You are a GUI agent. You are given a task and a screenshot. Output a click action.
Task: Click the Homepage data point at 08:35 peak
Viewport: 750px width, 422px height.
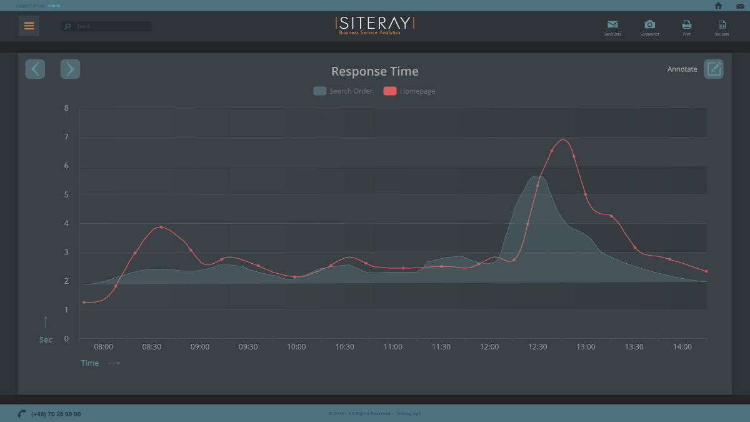161,227
